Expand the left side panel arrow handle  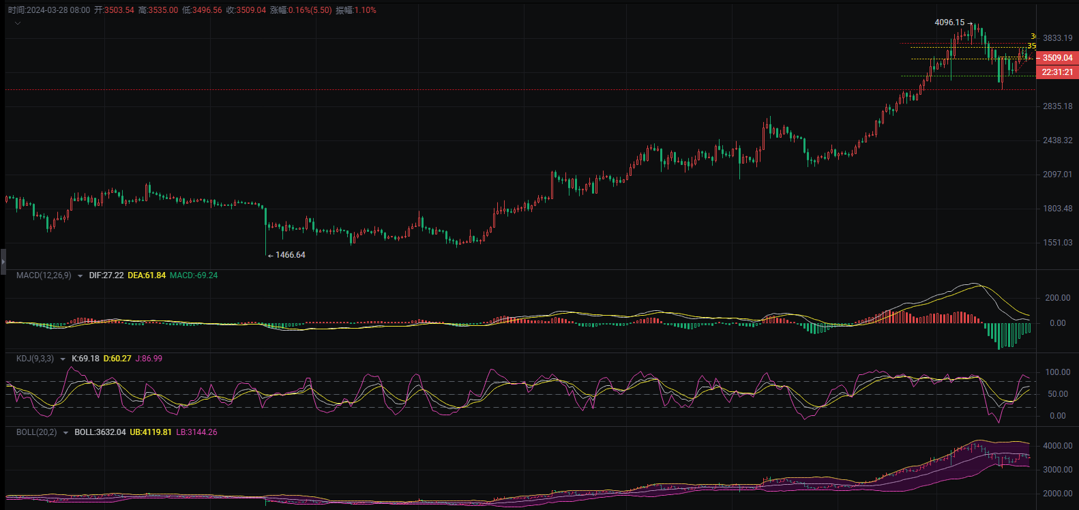3,260
